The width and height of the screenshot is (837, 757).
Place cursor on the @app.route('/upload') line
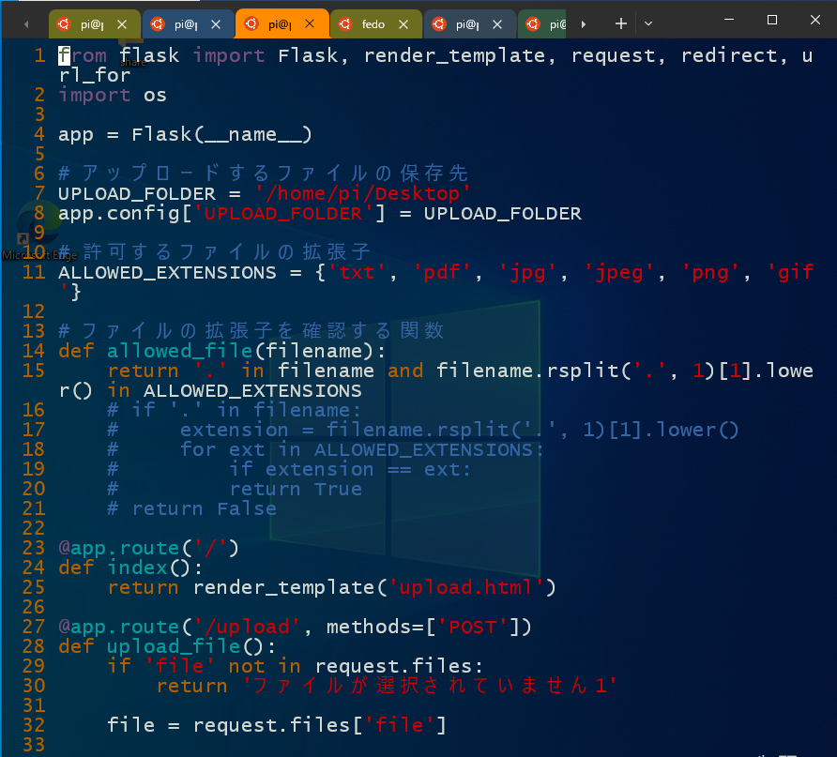(282, 627)
